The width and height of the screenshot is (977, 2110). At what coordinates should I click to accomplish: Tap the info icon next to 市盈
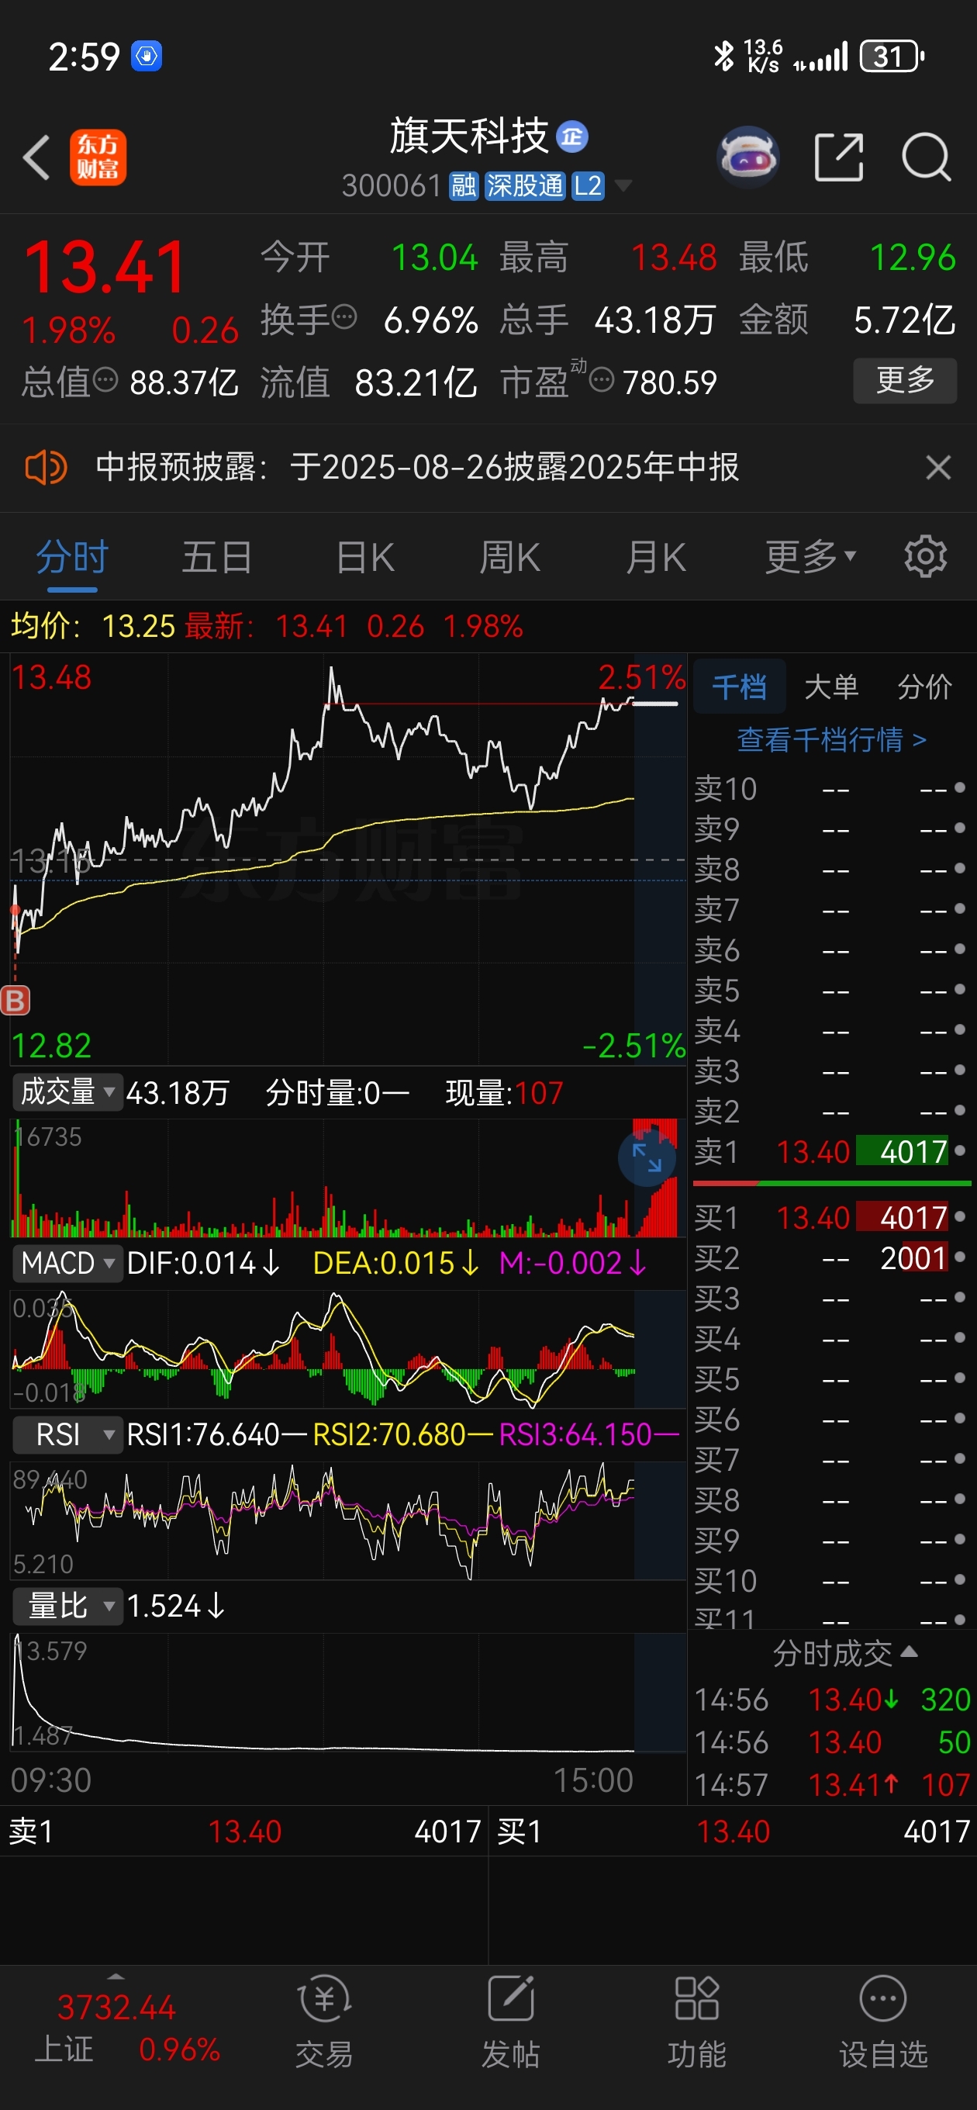601,380
